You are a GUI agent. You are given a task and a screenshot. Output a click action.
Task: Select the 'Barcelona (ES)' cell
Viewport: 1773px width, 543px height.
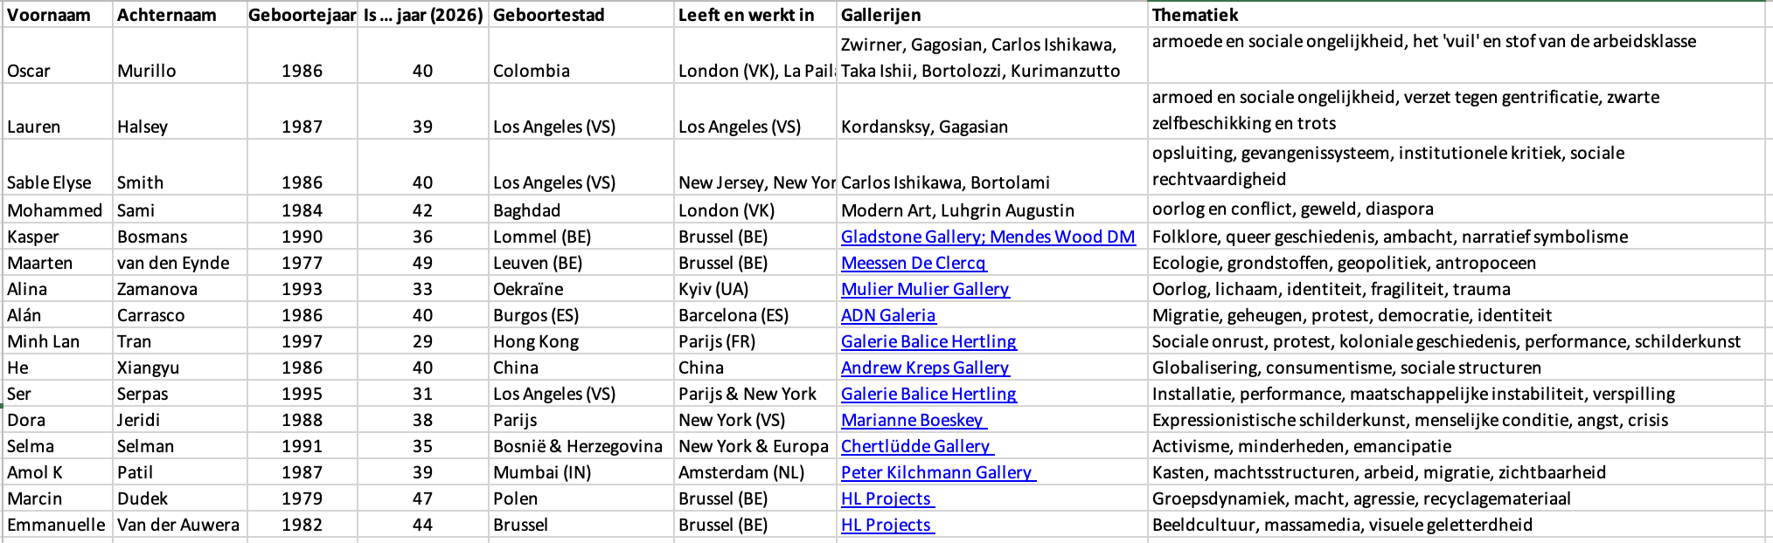tap(755, 315)
